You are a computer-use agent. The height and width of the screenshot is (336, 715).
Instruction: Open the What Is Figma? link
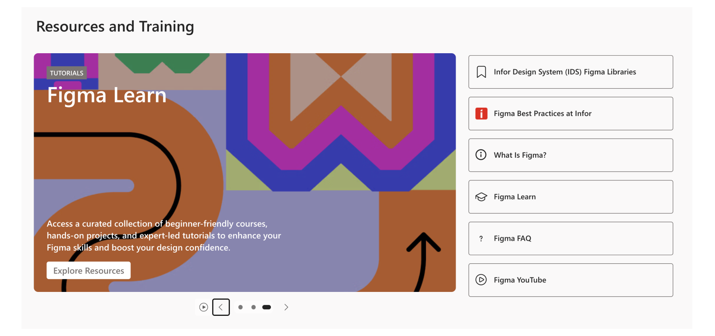pyautogui.click(x=520, y=155)
